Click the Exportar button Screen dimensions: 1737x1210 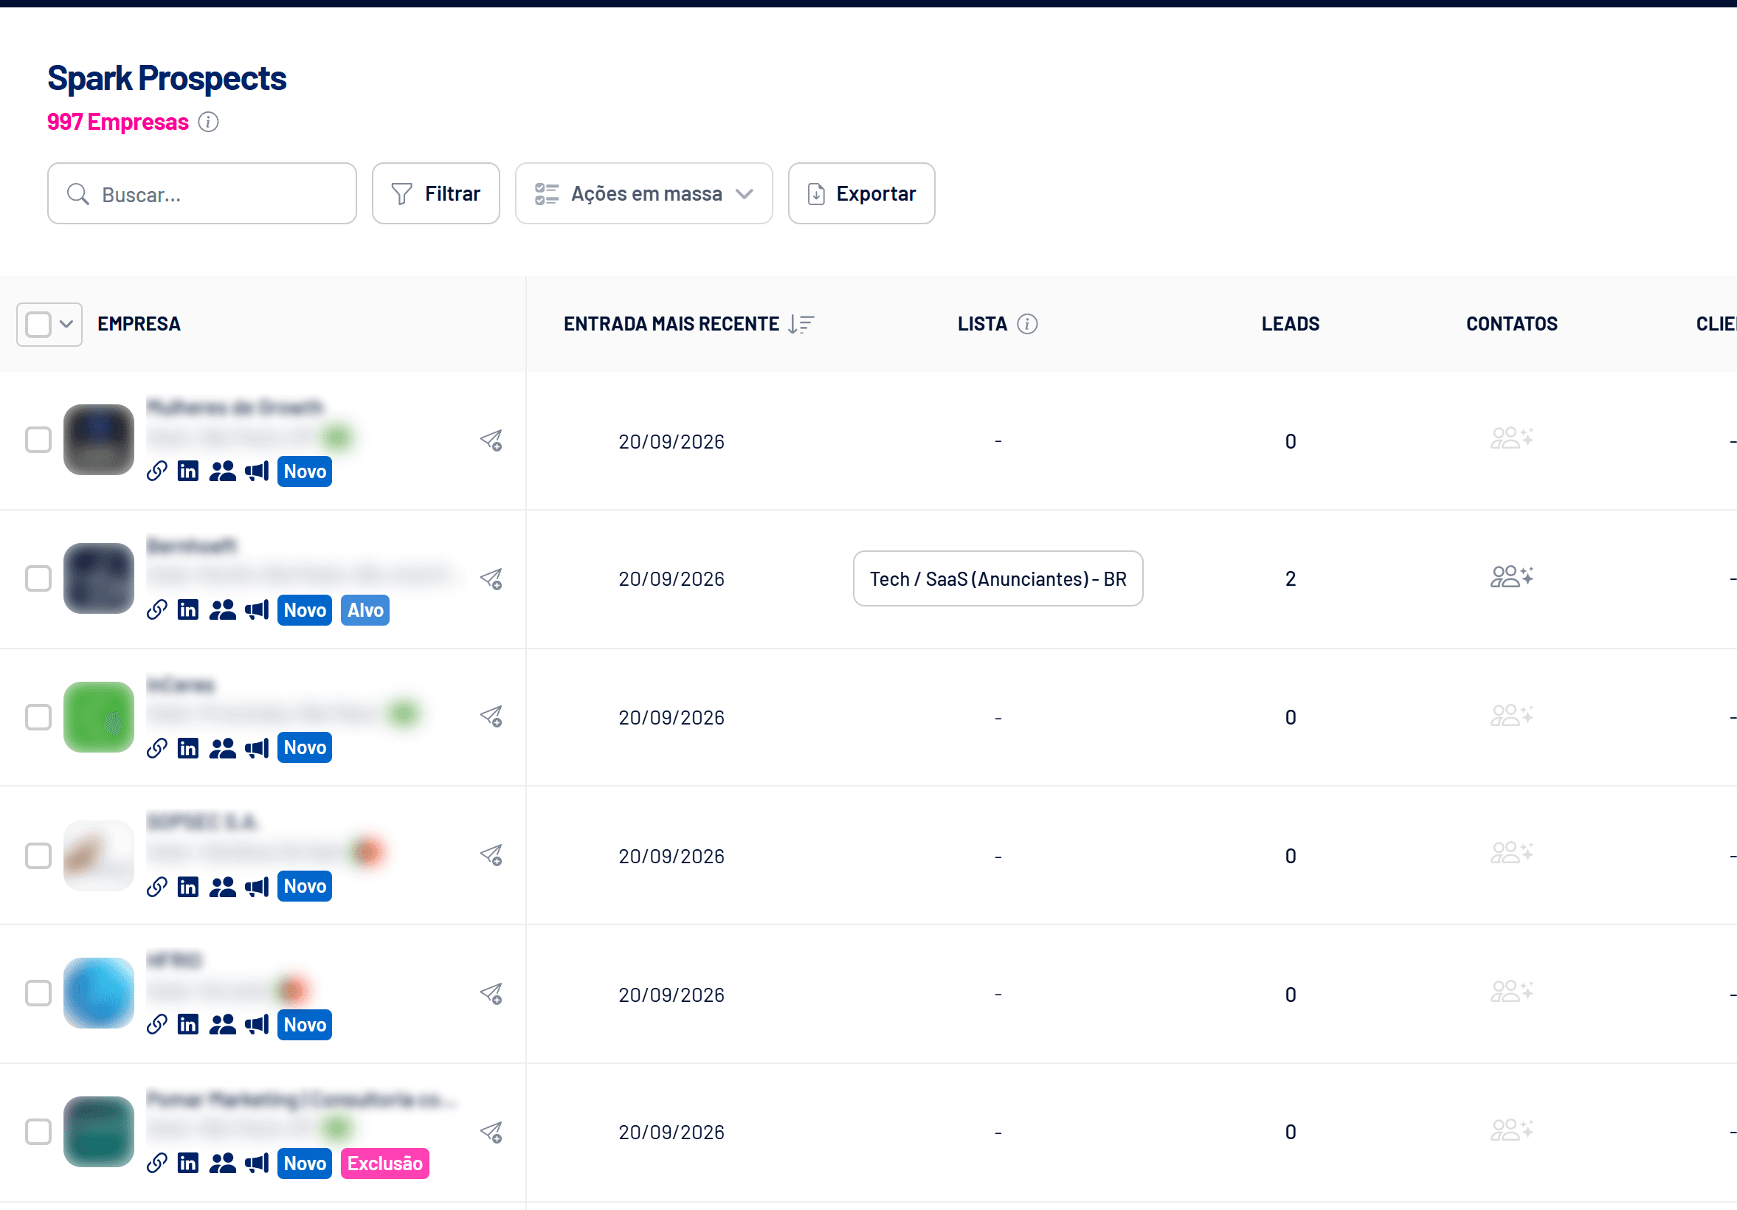point(861,193)
